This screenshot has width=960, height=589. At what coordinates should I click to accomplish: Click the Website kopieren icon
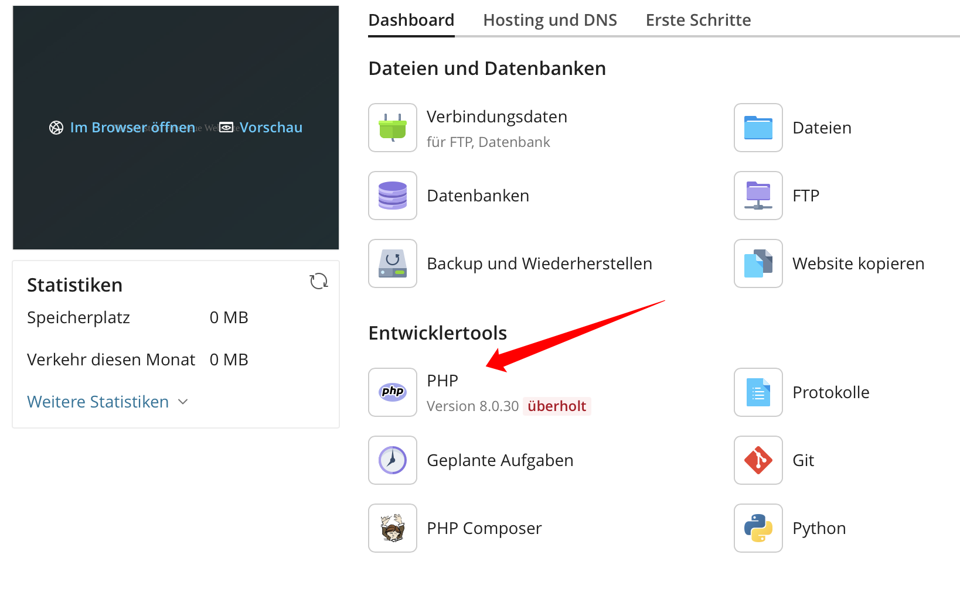pyautogui.click(x=758, y=263)
